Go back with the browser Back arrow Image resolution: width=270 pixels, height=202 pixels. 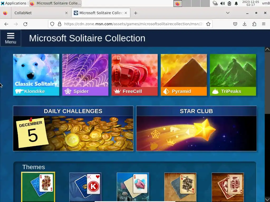point(6,24)
